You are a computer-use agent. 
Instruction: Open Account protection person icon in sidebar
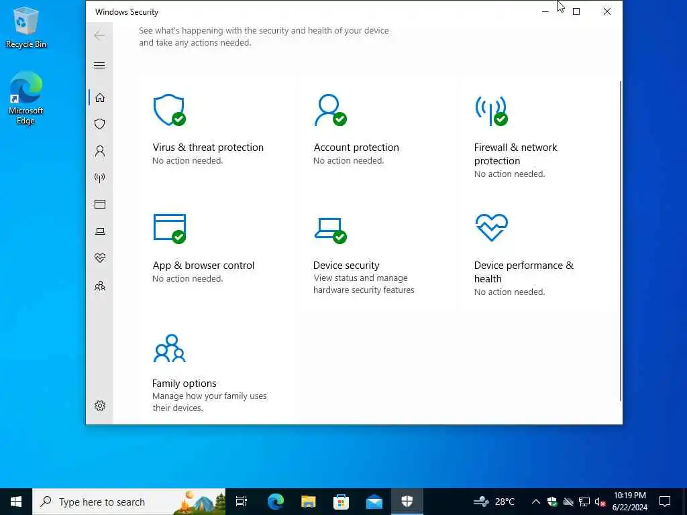pyautogui.click(x=100, y=151)
